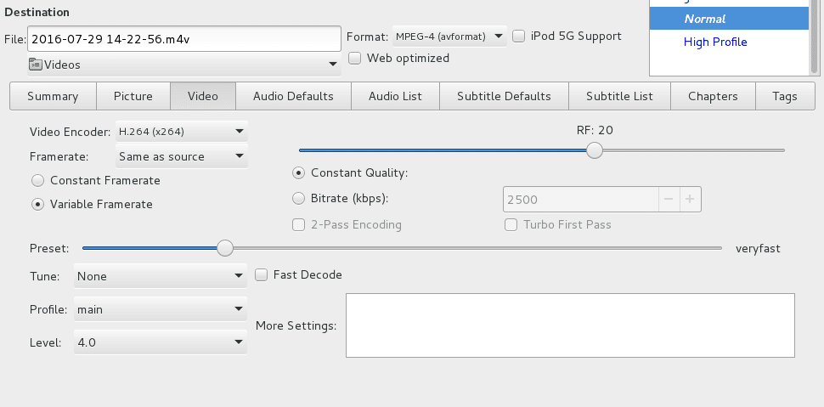The width and height of the screenshot is (824, 407).
Task: Toggle the Web optimized checkbox
Action: (x=355, y=59)
